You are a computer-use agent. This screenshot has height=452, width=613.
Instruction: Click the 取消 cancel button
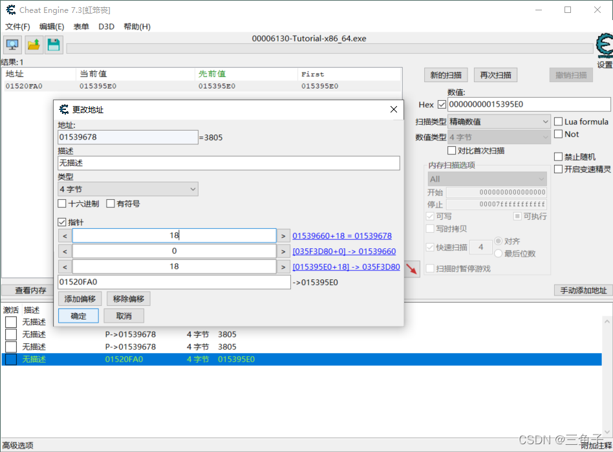(124, 316)
